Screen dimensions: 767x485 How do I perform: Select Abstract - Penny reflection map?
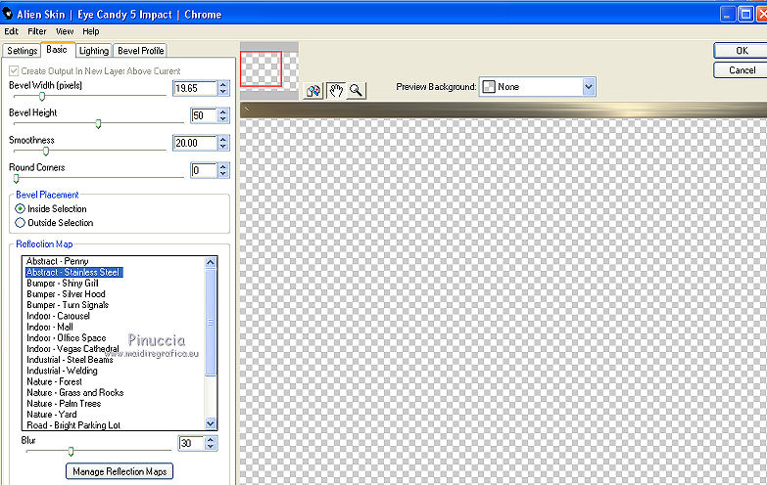pyautogui.click(x=57, y=261)
